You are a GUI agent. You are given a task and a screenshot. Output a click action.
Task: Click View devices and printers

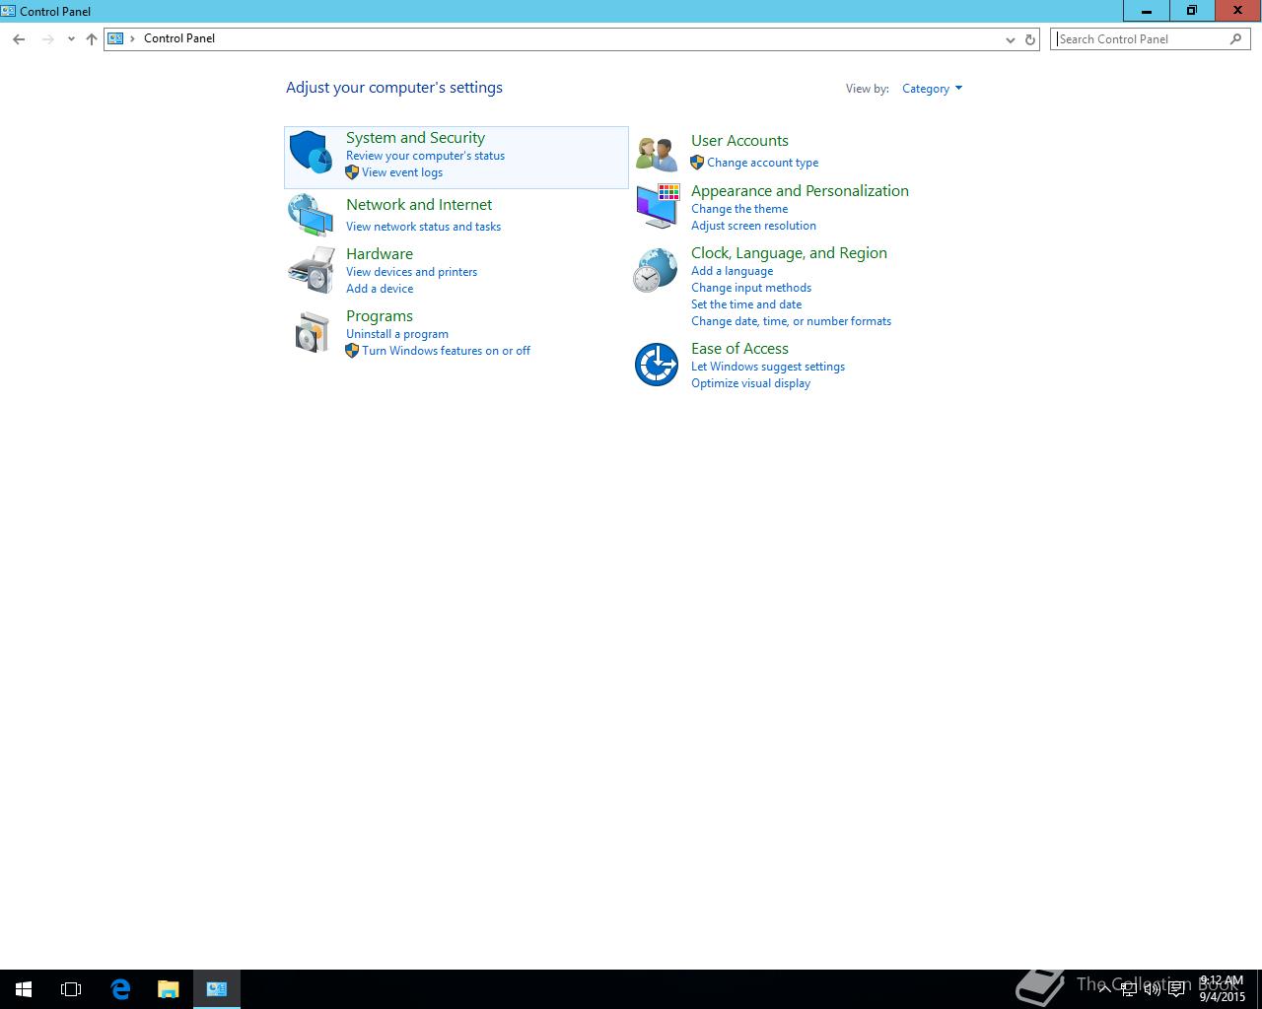411,272
